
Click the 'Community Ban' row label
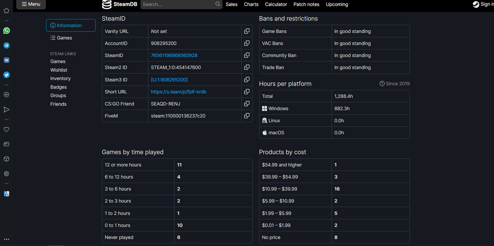(279, 55)
